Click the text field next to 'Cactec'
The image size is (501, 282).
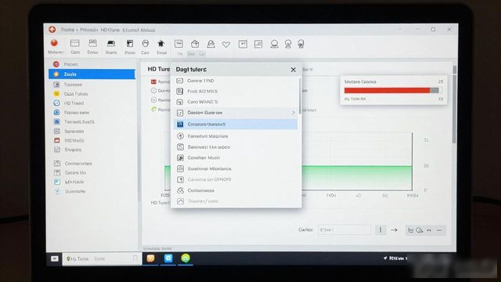pyautogui.click(x=344, y=230)
